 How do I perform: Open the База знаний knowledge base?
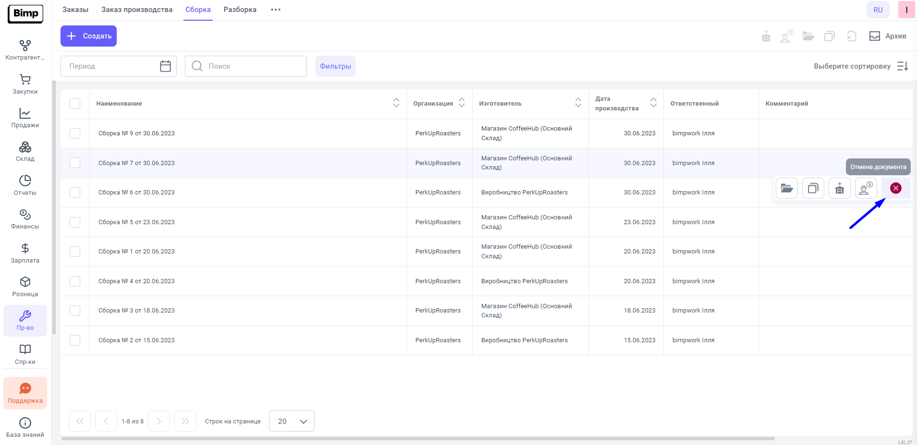pyautogui.click(x=25, y=427)
